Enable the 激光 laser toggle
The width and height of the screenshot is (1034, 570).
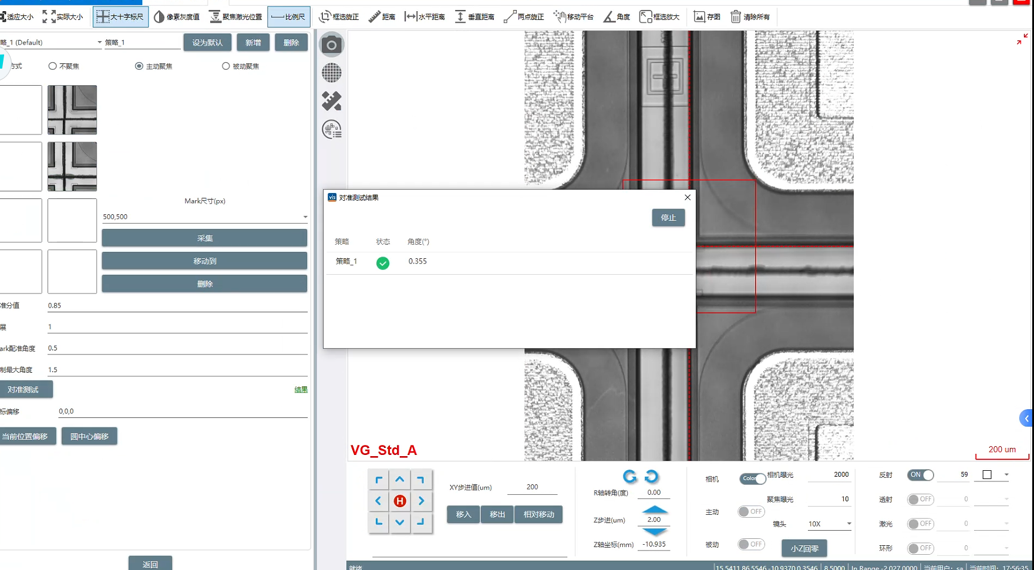(x=920, y=524)
